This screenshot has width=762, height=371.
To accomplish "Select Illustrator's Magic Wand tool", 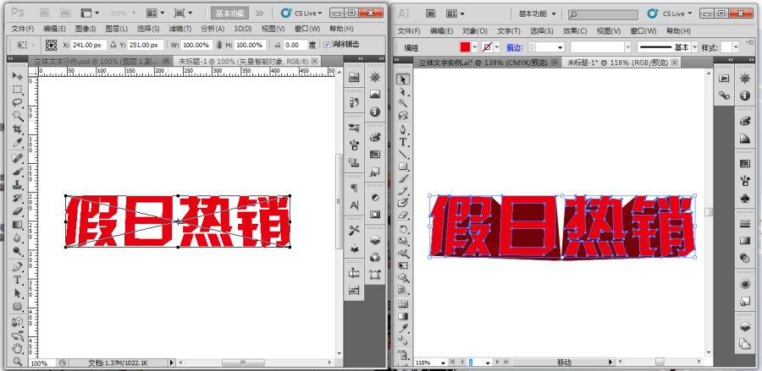I will (404, 104).
